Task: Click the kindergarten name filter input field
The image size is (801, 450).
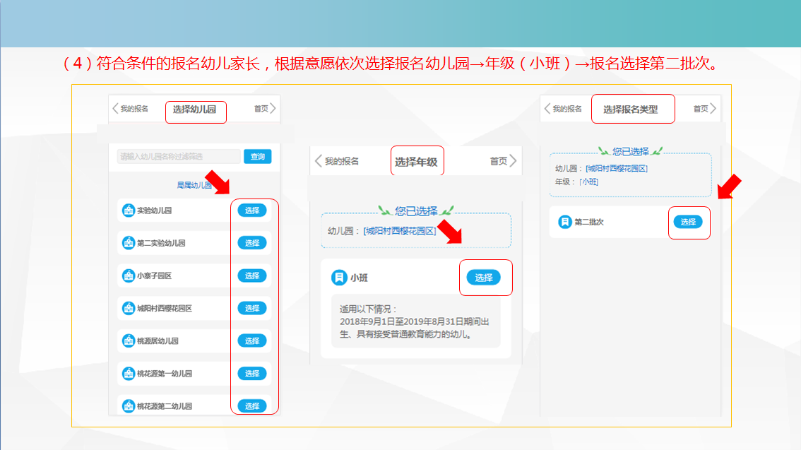Action: (x=179, y=157)
